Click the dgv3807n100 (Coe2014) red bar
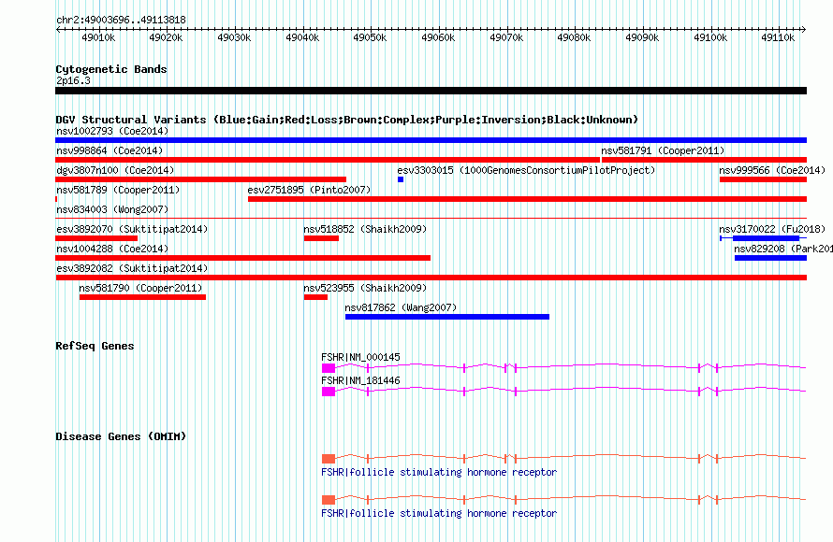Viewport: 833px width, 542px height. [201, 179]
